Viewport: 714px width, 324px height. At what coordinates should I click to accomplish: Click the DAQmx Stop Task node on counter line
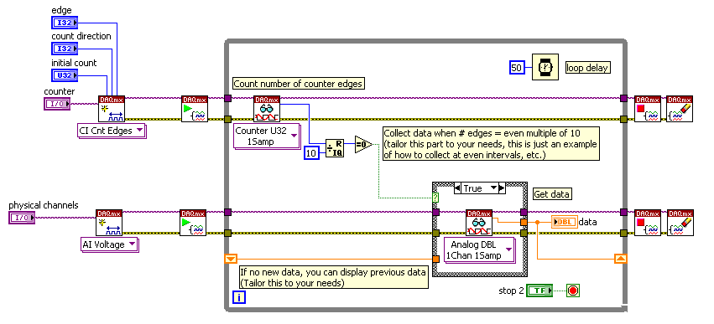pyautogui.click(x=648, y=109)
